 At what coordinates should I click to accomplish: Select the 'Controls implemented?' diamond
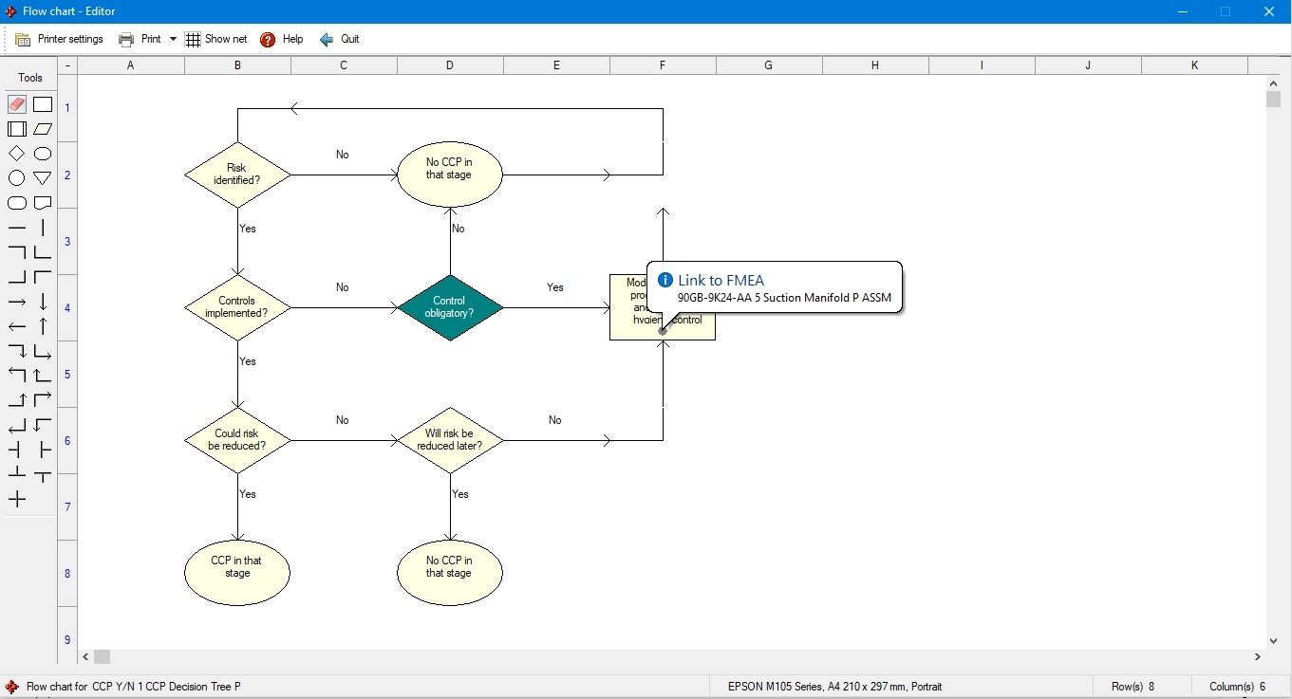(x=237, y=307)
